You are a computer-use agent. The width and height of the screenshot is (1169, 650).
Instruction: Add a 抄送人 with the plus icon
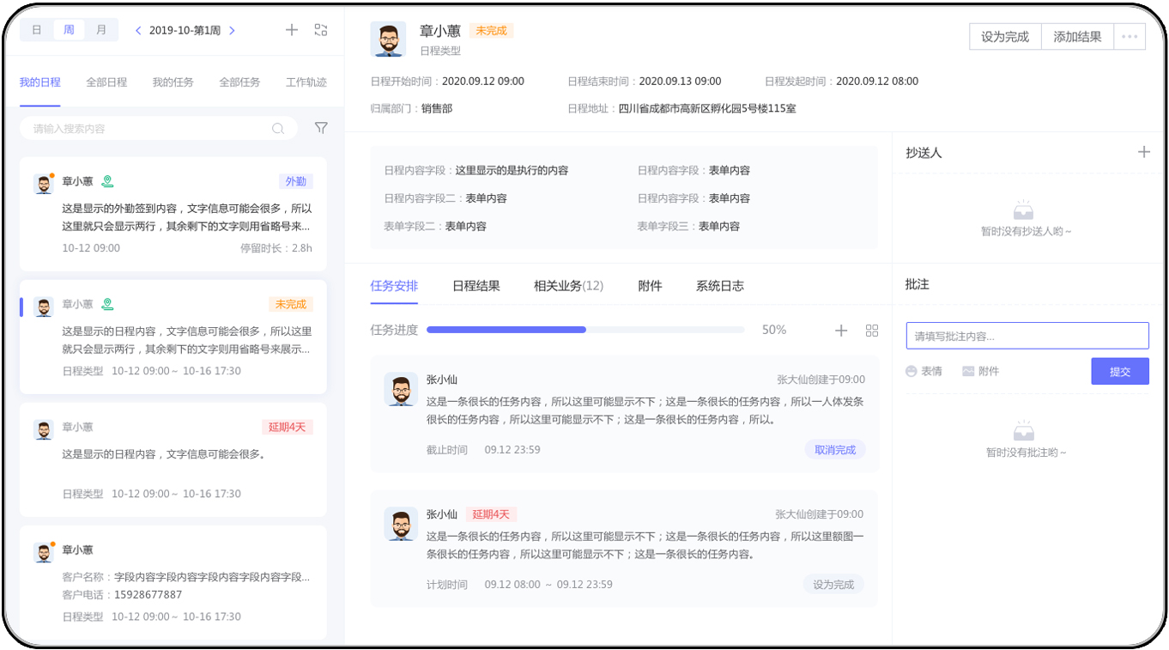(x=1143, y=152)
